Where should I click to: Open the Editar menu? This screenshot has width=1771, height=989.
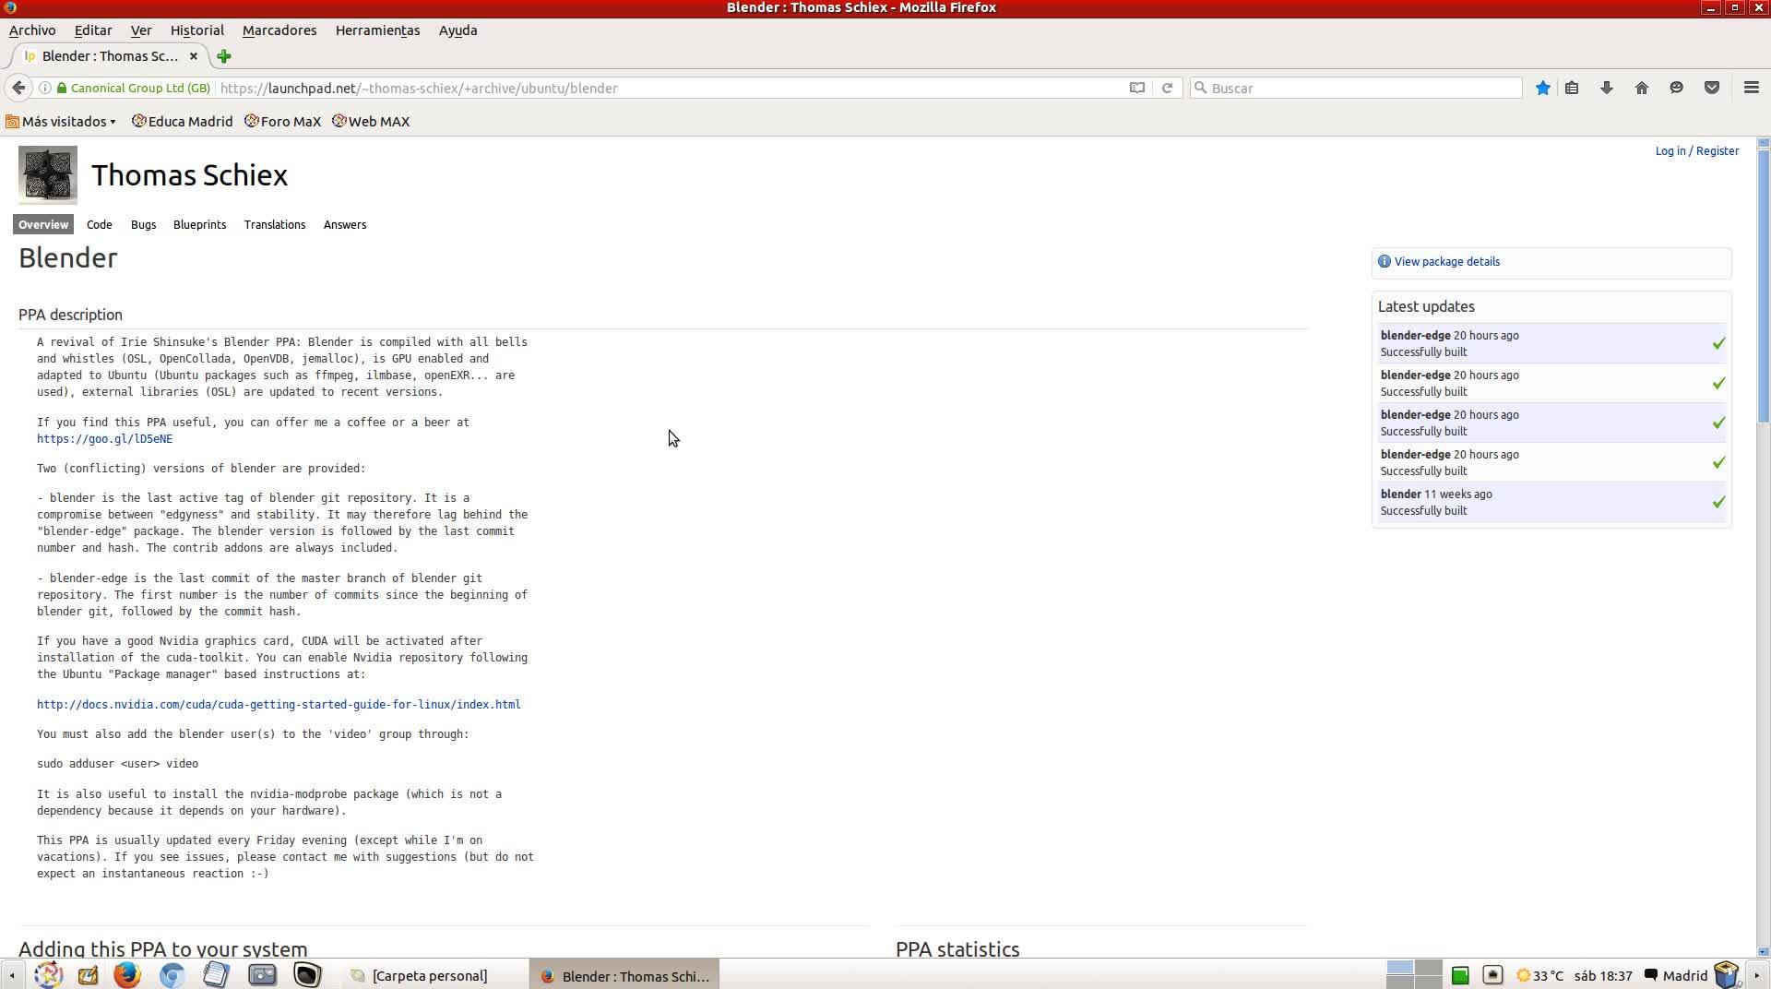(x=93, y=30)
